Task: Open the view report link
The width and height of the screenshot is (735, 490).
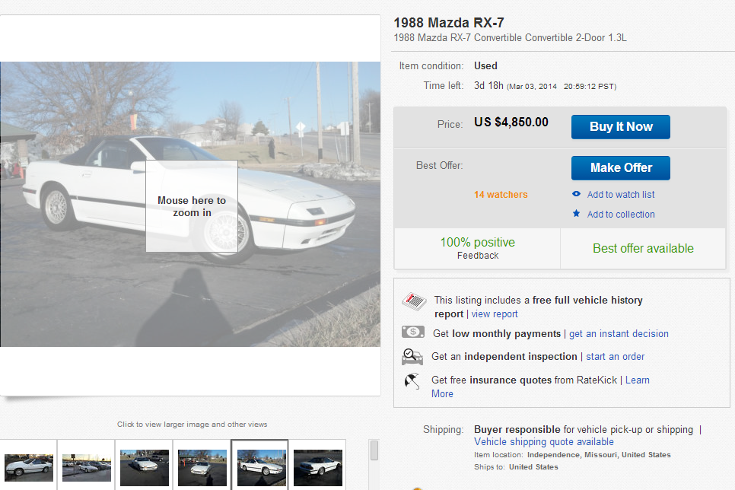Action: [x=495, y=314]
